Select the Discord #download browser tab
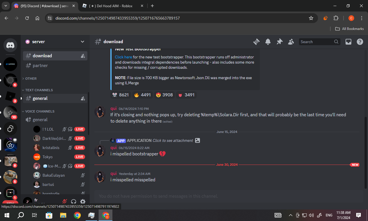 coord(45,6)
